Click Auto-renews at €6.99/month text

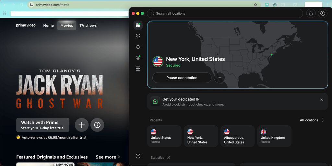coord(54,137)
